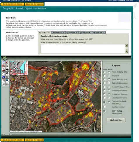The image size is (139, 142).
Task: Select the Zoom In magnifier tool
Action: coord(4,66)
